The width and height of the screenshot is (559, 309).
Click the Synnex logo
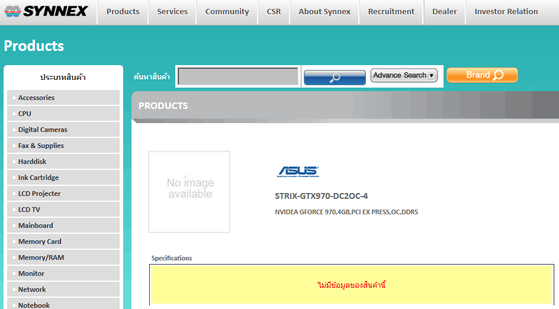(46, 11)
